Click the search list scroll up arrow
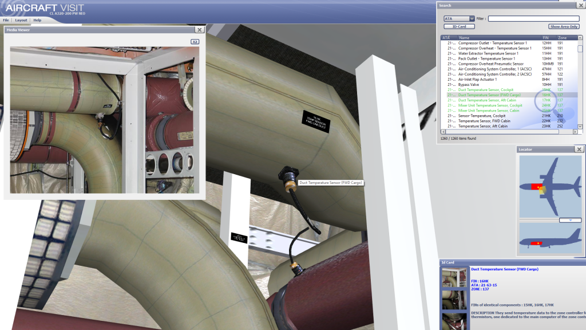The image size is (586, 330). click(580, 38)
